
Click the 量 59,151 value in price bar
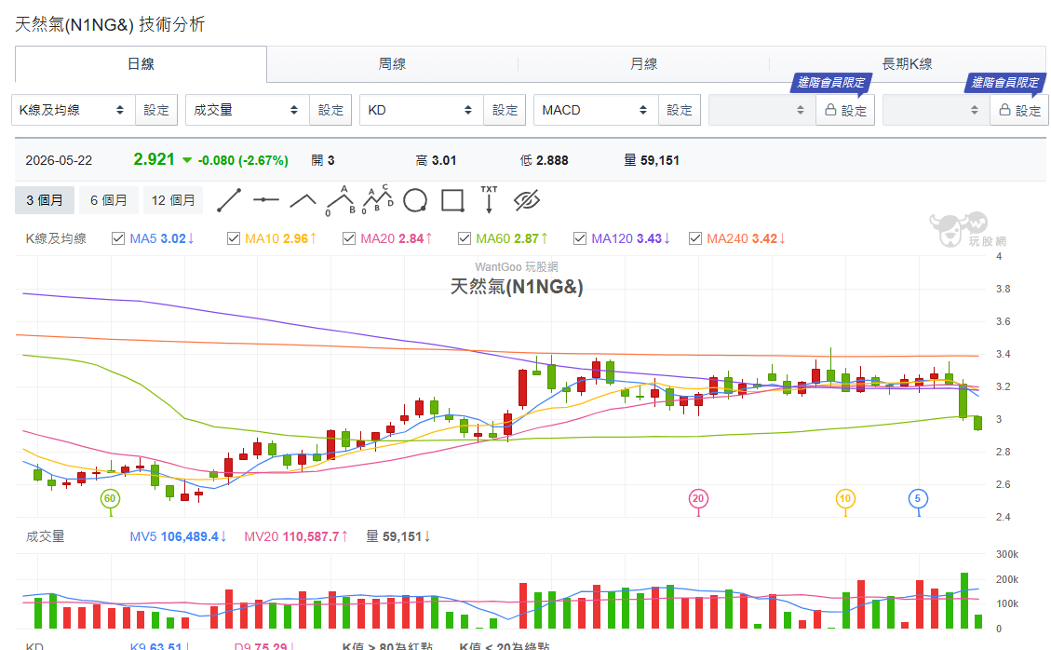click(x=652, y=160)
